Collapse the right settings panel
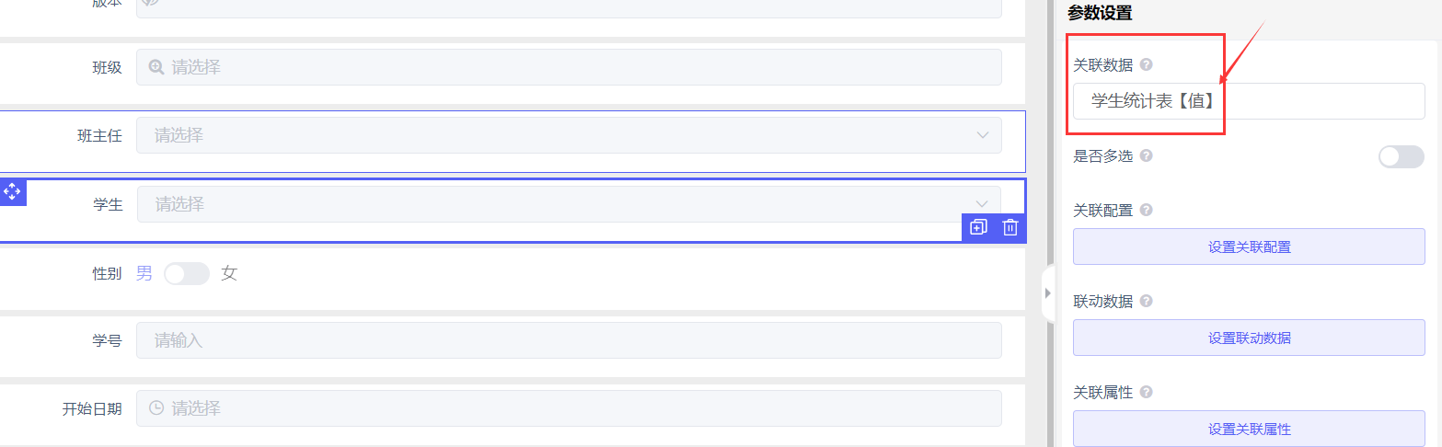The width and height of the screenshot is (1442, 447). [x=1047, y=293]
